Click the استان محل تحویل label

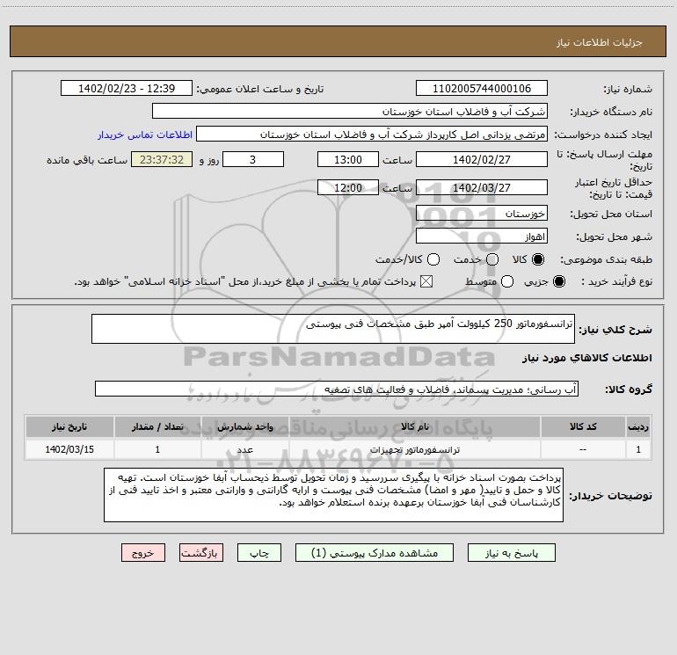click(x=611, y=214)
